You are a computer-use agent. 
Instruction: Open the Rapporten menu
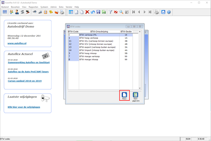[x=33, y=7]
